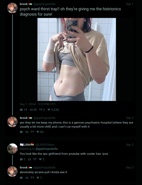The height and width of the screenshot is (185, 142).
Task: Click reply icon on Lilith's comment
Action: 21,159
